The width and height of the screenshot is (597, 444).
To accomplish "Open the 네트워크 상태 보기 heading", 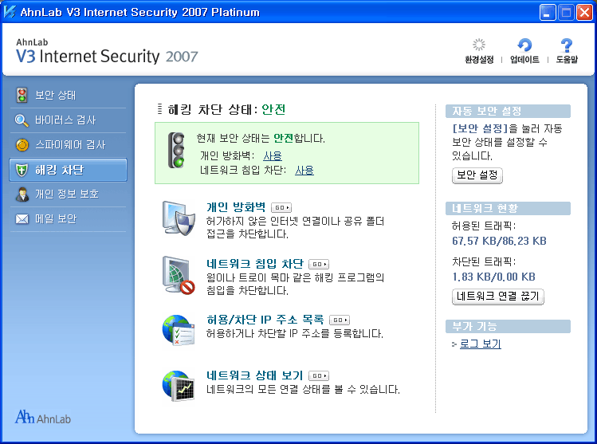I will point(255,375).
